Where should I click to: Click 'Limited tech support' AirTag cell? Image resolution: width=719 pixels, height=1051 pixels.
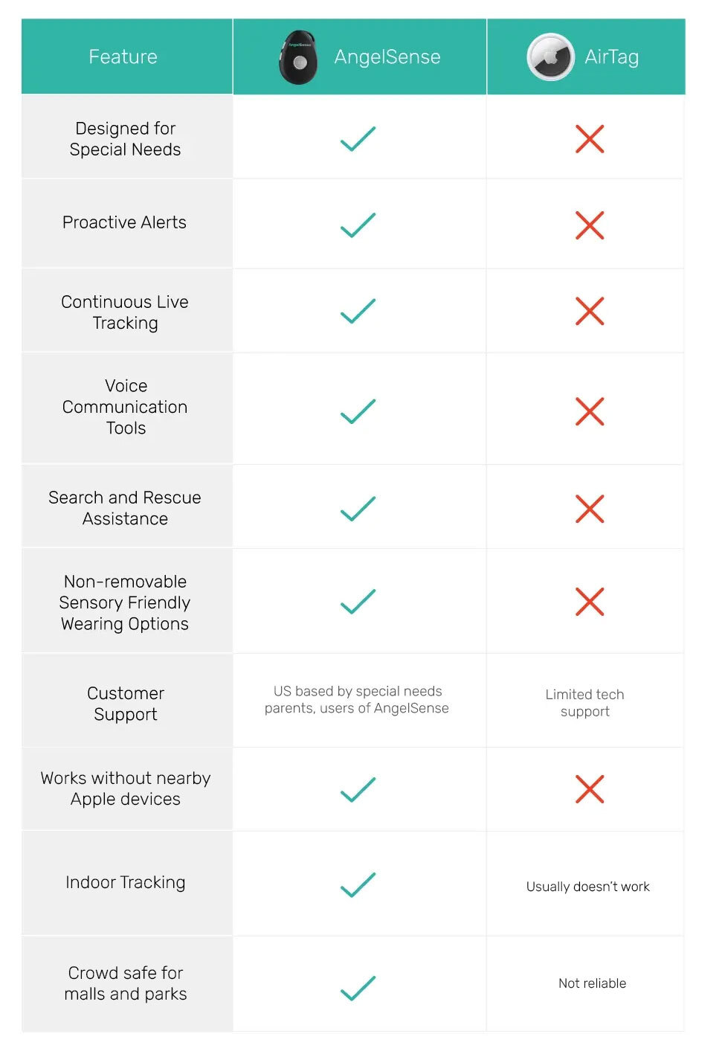(585, 703)
